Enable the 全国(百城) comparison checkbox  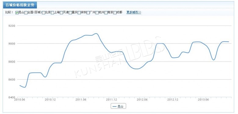tap(26, 13)
